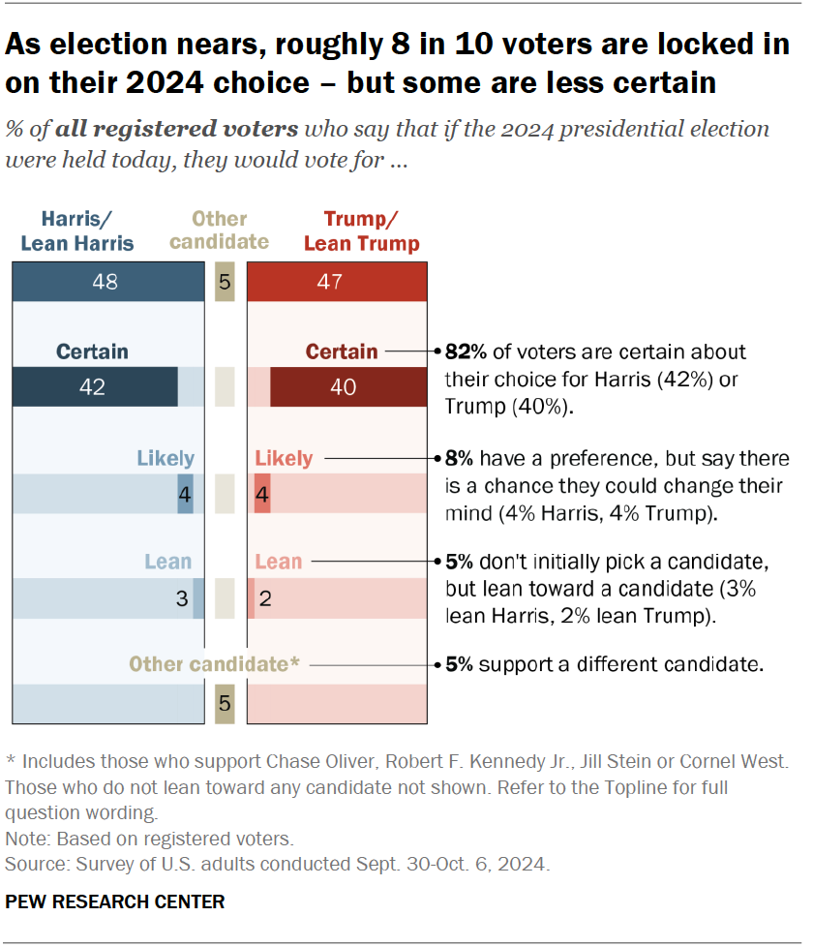Image resolution: width=813 pixels, height=947 pixels.
Task: Click the top tan Other candidate 5 bar
Action: point(225,282)
